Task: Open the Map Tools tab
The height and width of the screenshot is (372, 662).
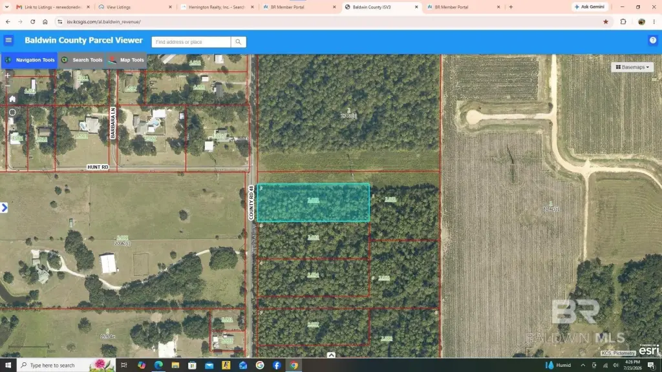Action: click(x=126, y=60)
